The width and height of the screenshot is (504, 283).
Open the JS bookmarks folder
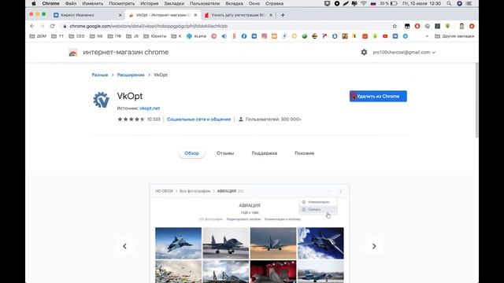(132, 36)
